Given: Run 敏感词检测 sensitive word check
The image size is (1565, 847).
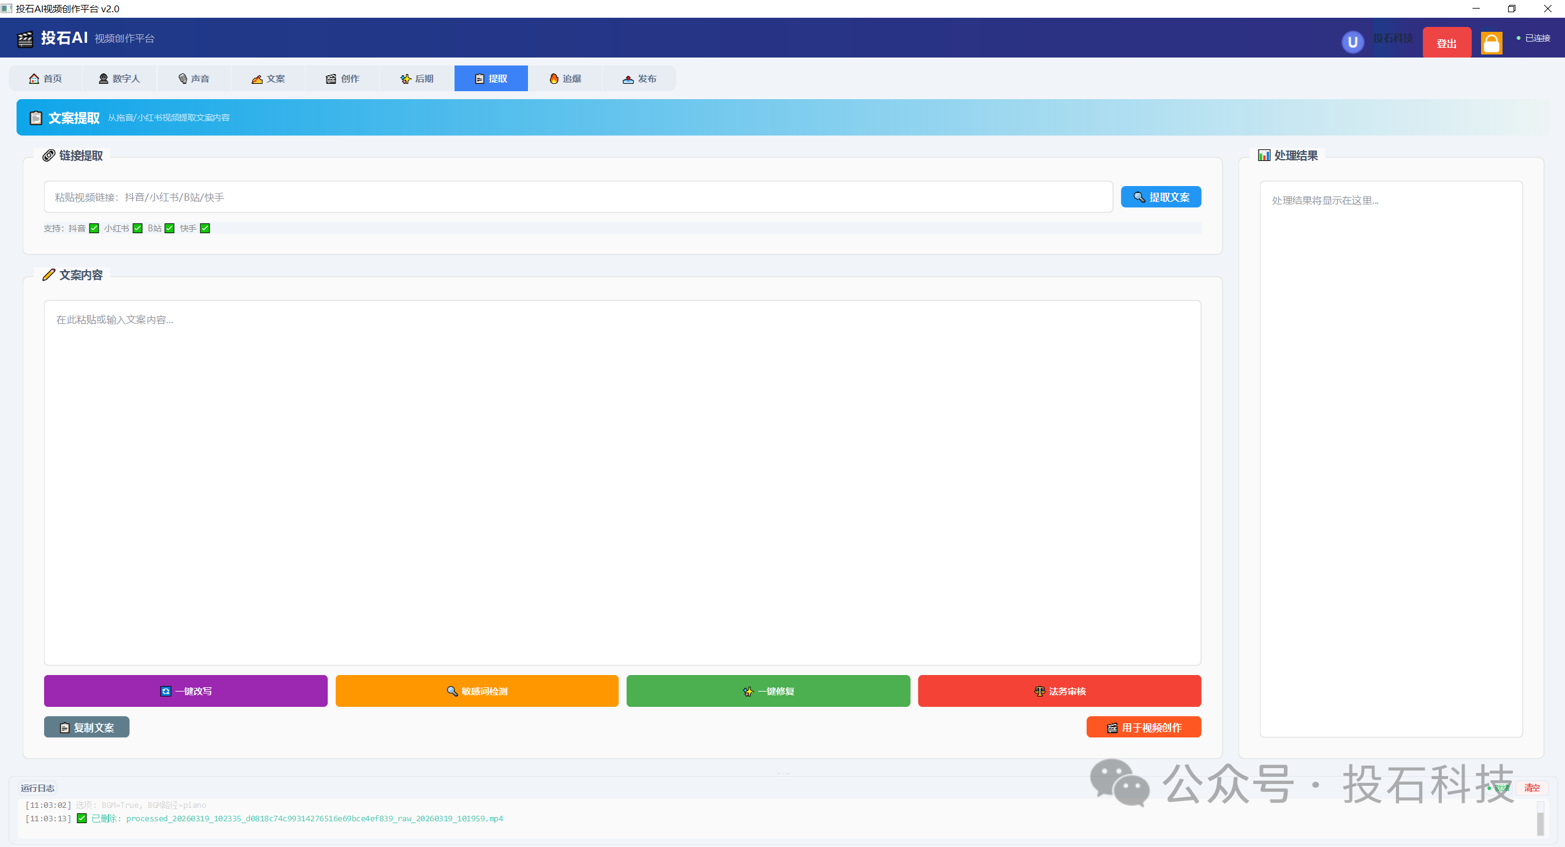Looking at the screenshot, I should tap(477, 691).
